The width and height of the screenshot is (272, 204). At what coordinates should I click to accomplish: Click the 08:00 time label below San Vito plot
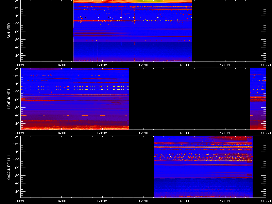click(102, 65)
